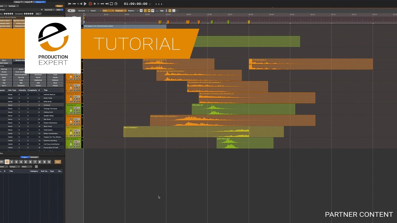The image size is (397, 223).
Task: Select the Triggers tab
Action: pyautogui.click(x=25, y=157)
